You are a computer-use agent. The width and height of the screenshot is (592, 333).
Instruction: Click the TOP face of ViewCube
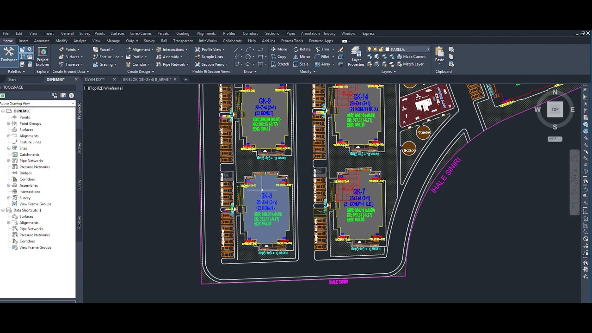click(555, 110)
